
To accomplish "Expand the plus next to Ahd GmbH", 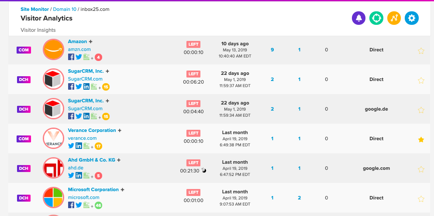I will click(x=119, y=160).
